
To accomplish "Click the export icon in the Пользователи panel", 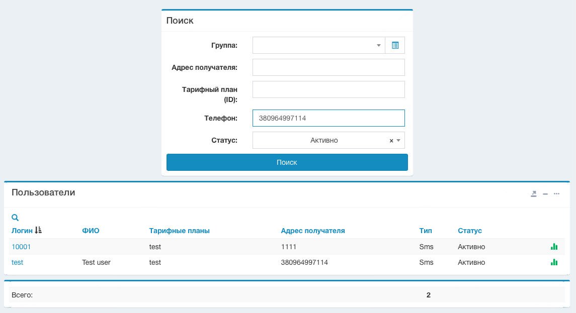I will (534, 193).
